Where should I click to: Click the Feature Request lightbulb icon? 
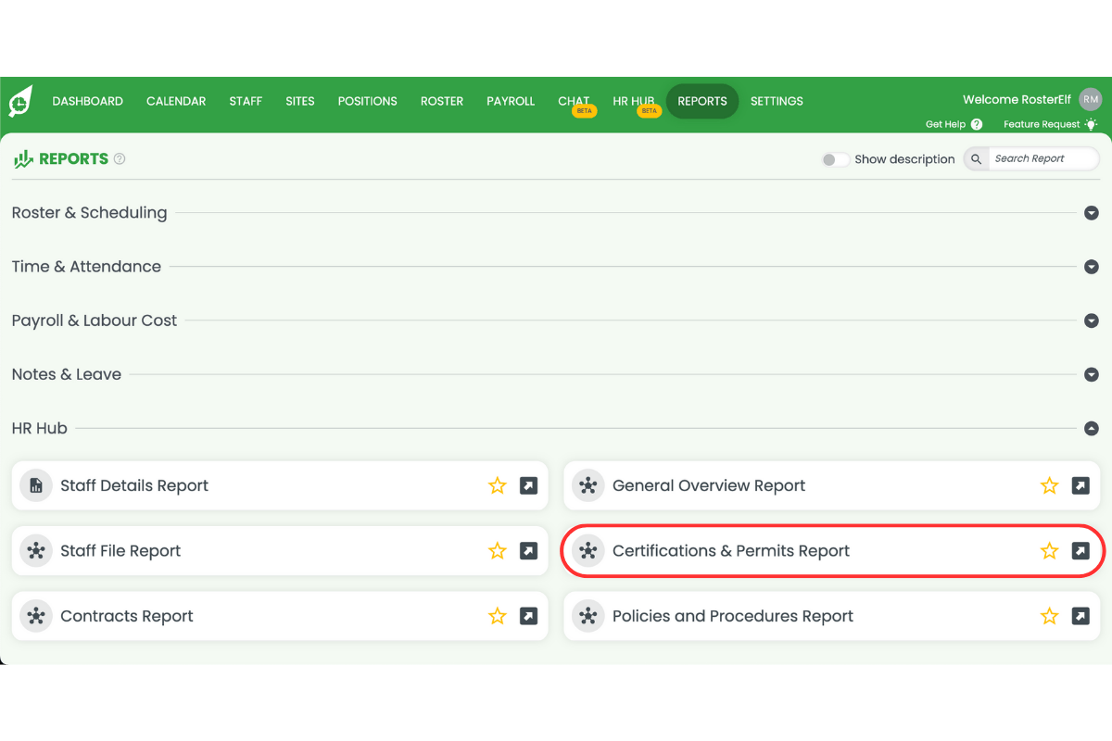[x=1092, y=123]
